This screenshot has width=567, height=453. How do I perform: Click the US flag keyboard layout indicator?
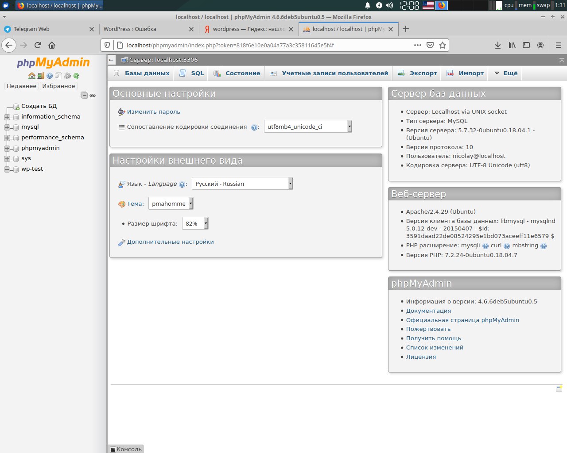(428, 5)
